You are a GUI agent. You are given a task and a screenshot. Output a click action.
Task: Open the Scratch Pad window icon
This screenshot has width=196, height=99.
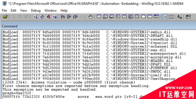pos(143,17)
